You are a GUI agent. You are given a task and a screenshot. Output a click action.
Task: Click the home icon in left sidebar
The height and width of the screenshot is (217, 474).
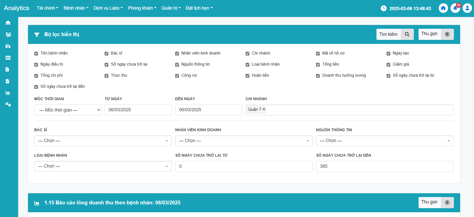8,23
